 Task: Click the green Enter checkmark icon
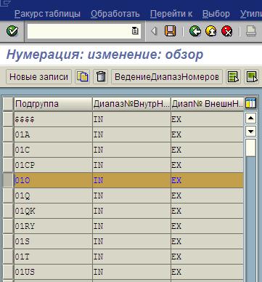pos(12,31)
